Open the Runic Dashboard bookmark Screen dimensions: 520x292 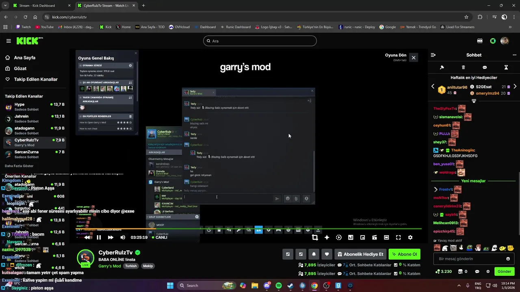pos(235,27)
